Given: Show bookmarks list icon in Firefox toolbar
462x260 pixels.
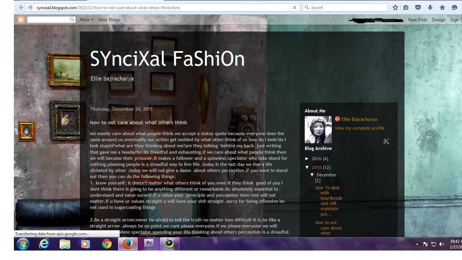Looking at the screenshot, I should coord(406,7).
